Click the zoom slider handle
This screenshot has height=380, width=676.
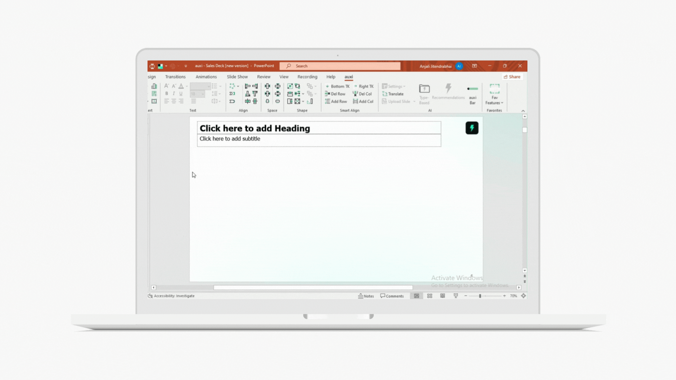pos(480,296)
